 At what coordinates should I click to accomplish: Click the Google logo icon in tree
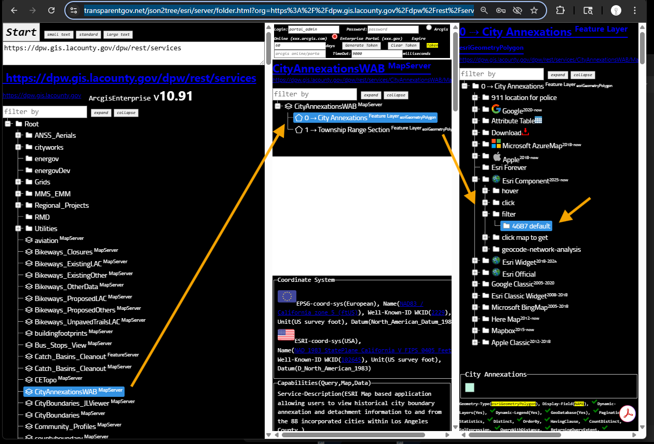496,109
